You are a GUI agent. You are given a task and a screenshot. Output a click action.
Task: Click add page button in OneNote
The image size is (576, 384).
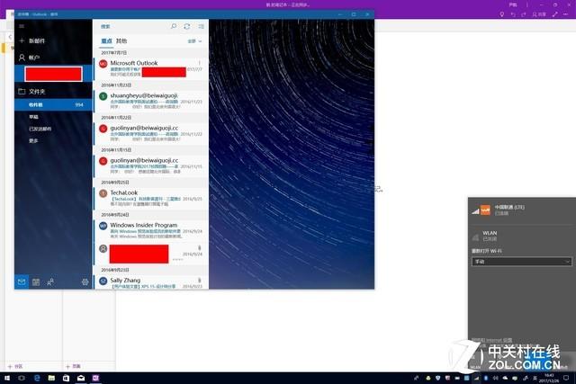click(x=73, y=366)
